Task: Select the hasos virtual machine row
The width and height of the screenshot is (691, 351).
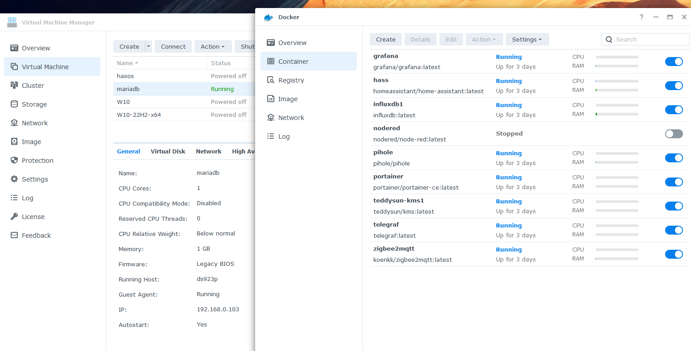Action: [x=184, y=76]
